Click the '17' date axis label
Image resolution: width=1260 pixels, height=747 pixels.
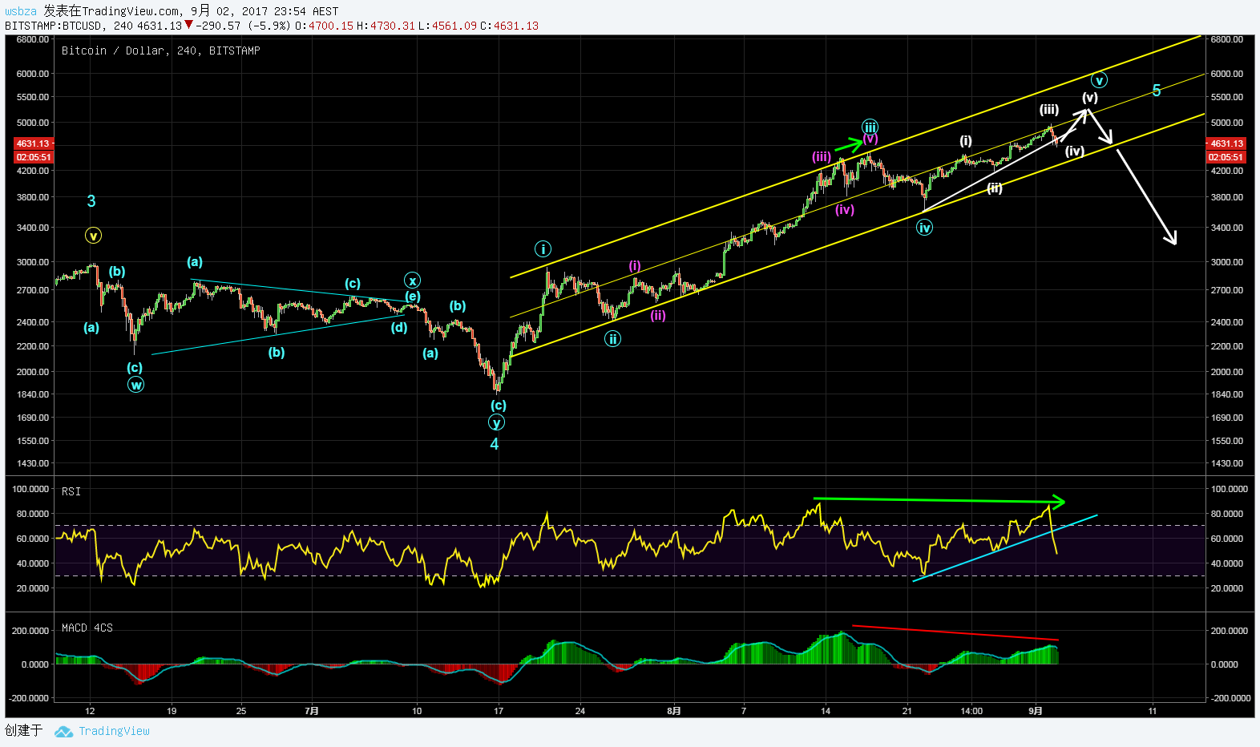click(x=499, y=710)
